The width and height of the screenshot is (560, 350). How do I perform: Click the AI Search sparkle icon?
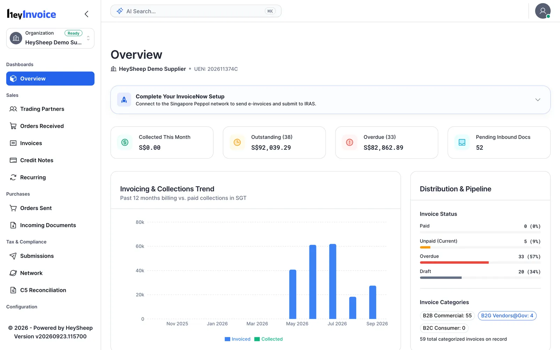coord(120,11)
